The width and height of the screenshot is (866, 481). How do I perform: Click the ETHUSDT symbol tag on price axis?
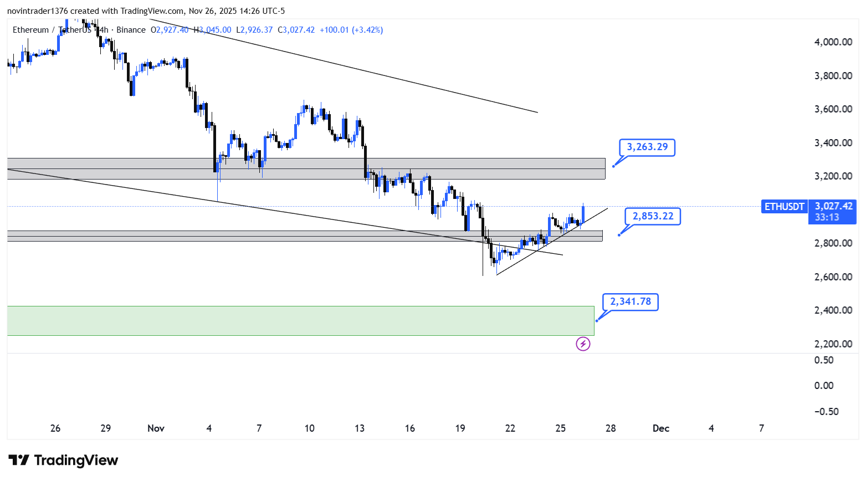784,207
